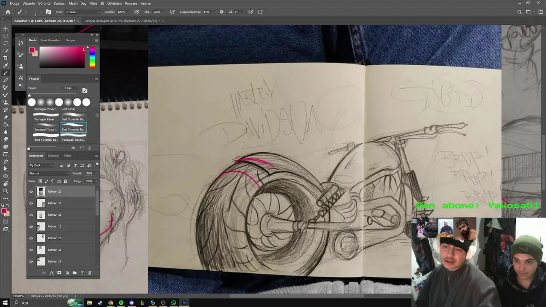Select the Eraser tool
The image size is (546, 307).
6,117
